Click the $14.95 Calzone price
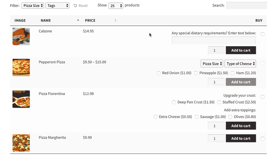Image resolution: width=277 pixels, height=156 pixels. [88, 31]
